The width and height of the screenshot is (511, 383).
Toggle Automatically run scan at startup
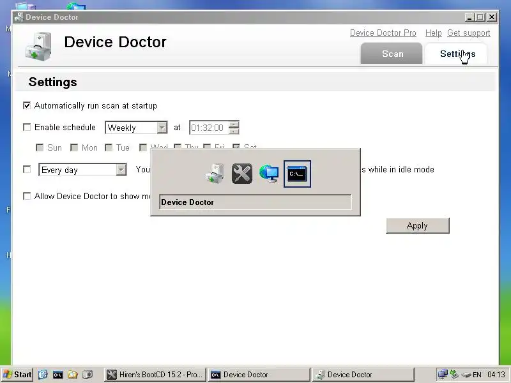pos(27,105)
